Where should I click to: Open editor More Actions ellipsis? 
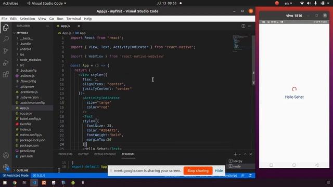tap(250, 26)
